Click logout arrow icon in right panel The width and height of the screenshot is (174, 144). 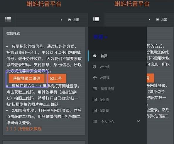coord(158,20)
